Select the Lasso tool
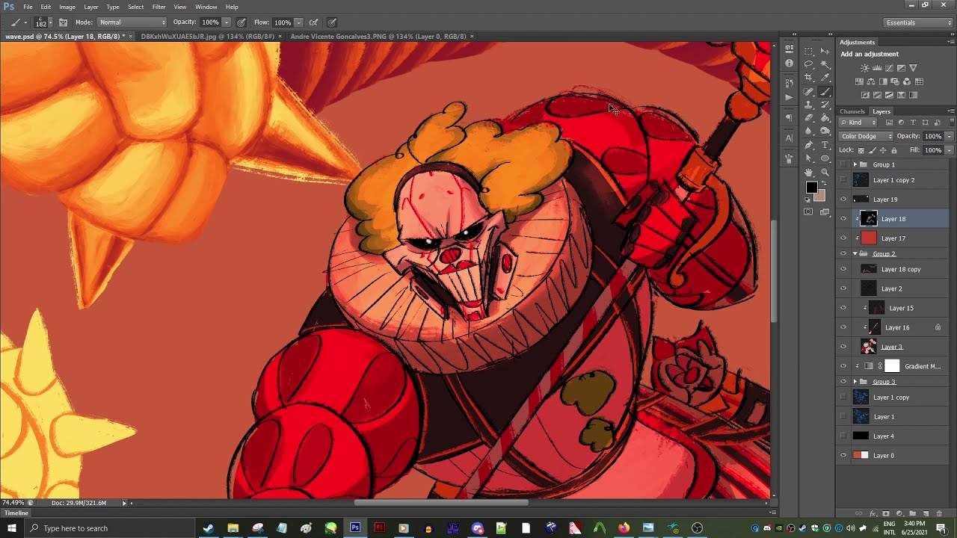This screenshot has width=957, height=538. (808, 65)
